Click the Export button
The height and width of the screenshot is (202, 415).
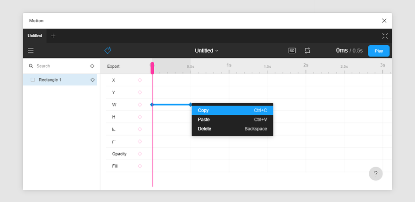113,66
